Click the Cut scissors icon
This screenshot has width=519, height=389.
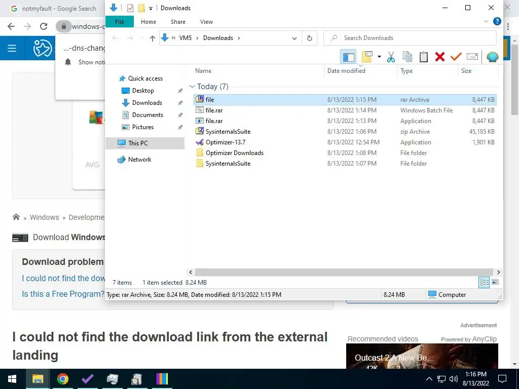[391, 57]
